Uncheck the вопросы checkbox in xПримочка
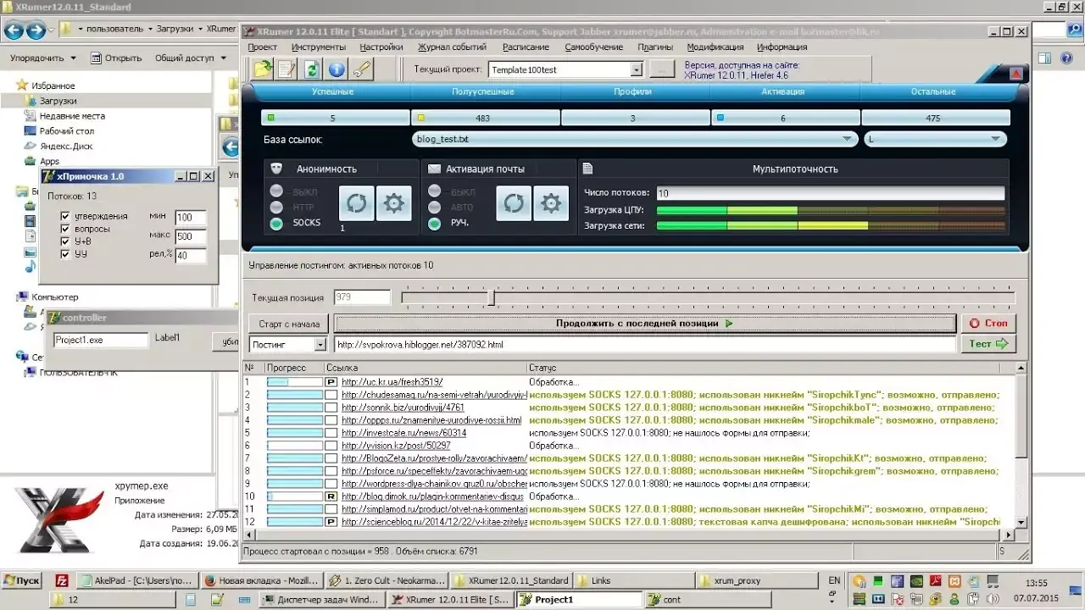Viewport: 1085px width, 610px height. (x=65, y=229)
